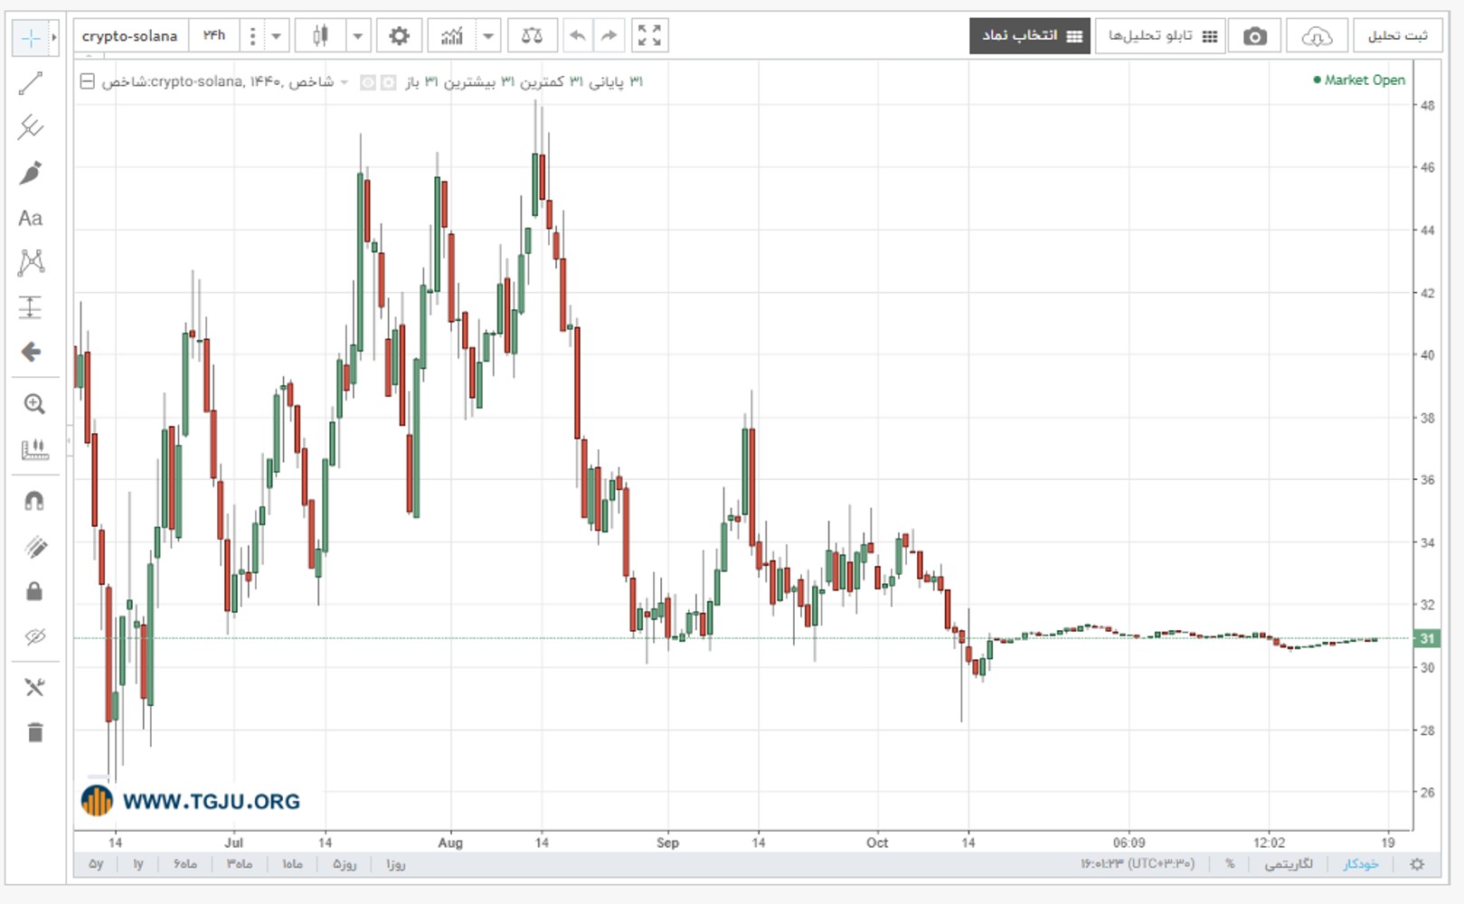Select the 1y time range
This screenshot has width=1464, height=904.
pyautogui.click(x=138, y=864)
